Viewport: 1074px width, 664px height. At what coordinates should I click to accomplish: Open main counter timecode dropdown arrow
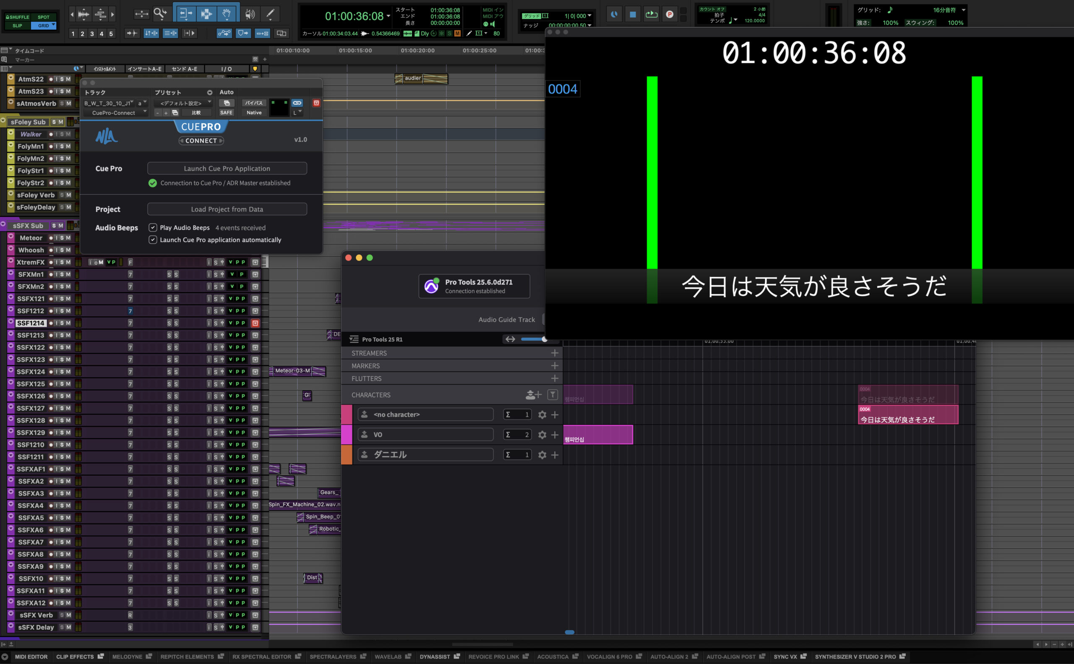(388, 16)
